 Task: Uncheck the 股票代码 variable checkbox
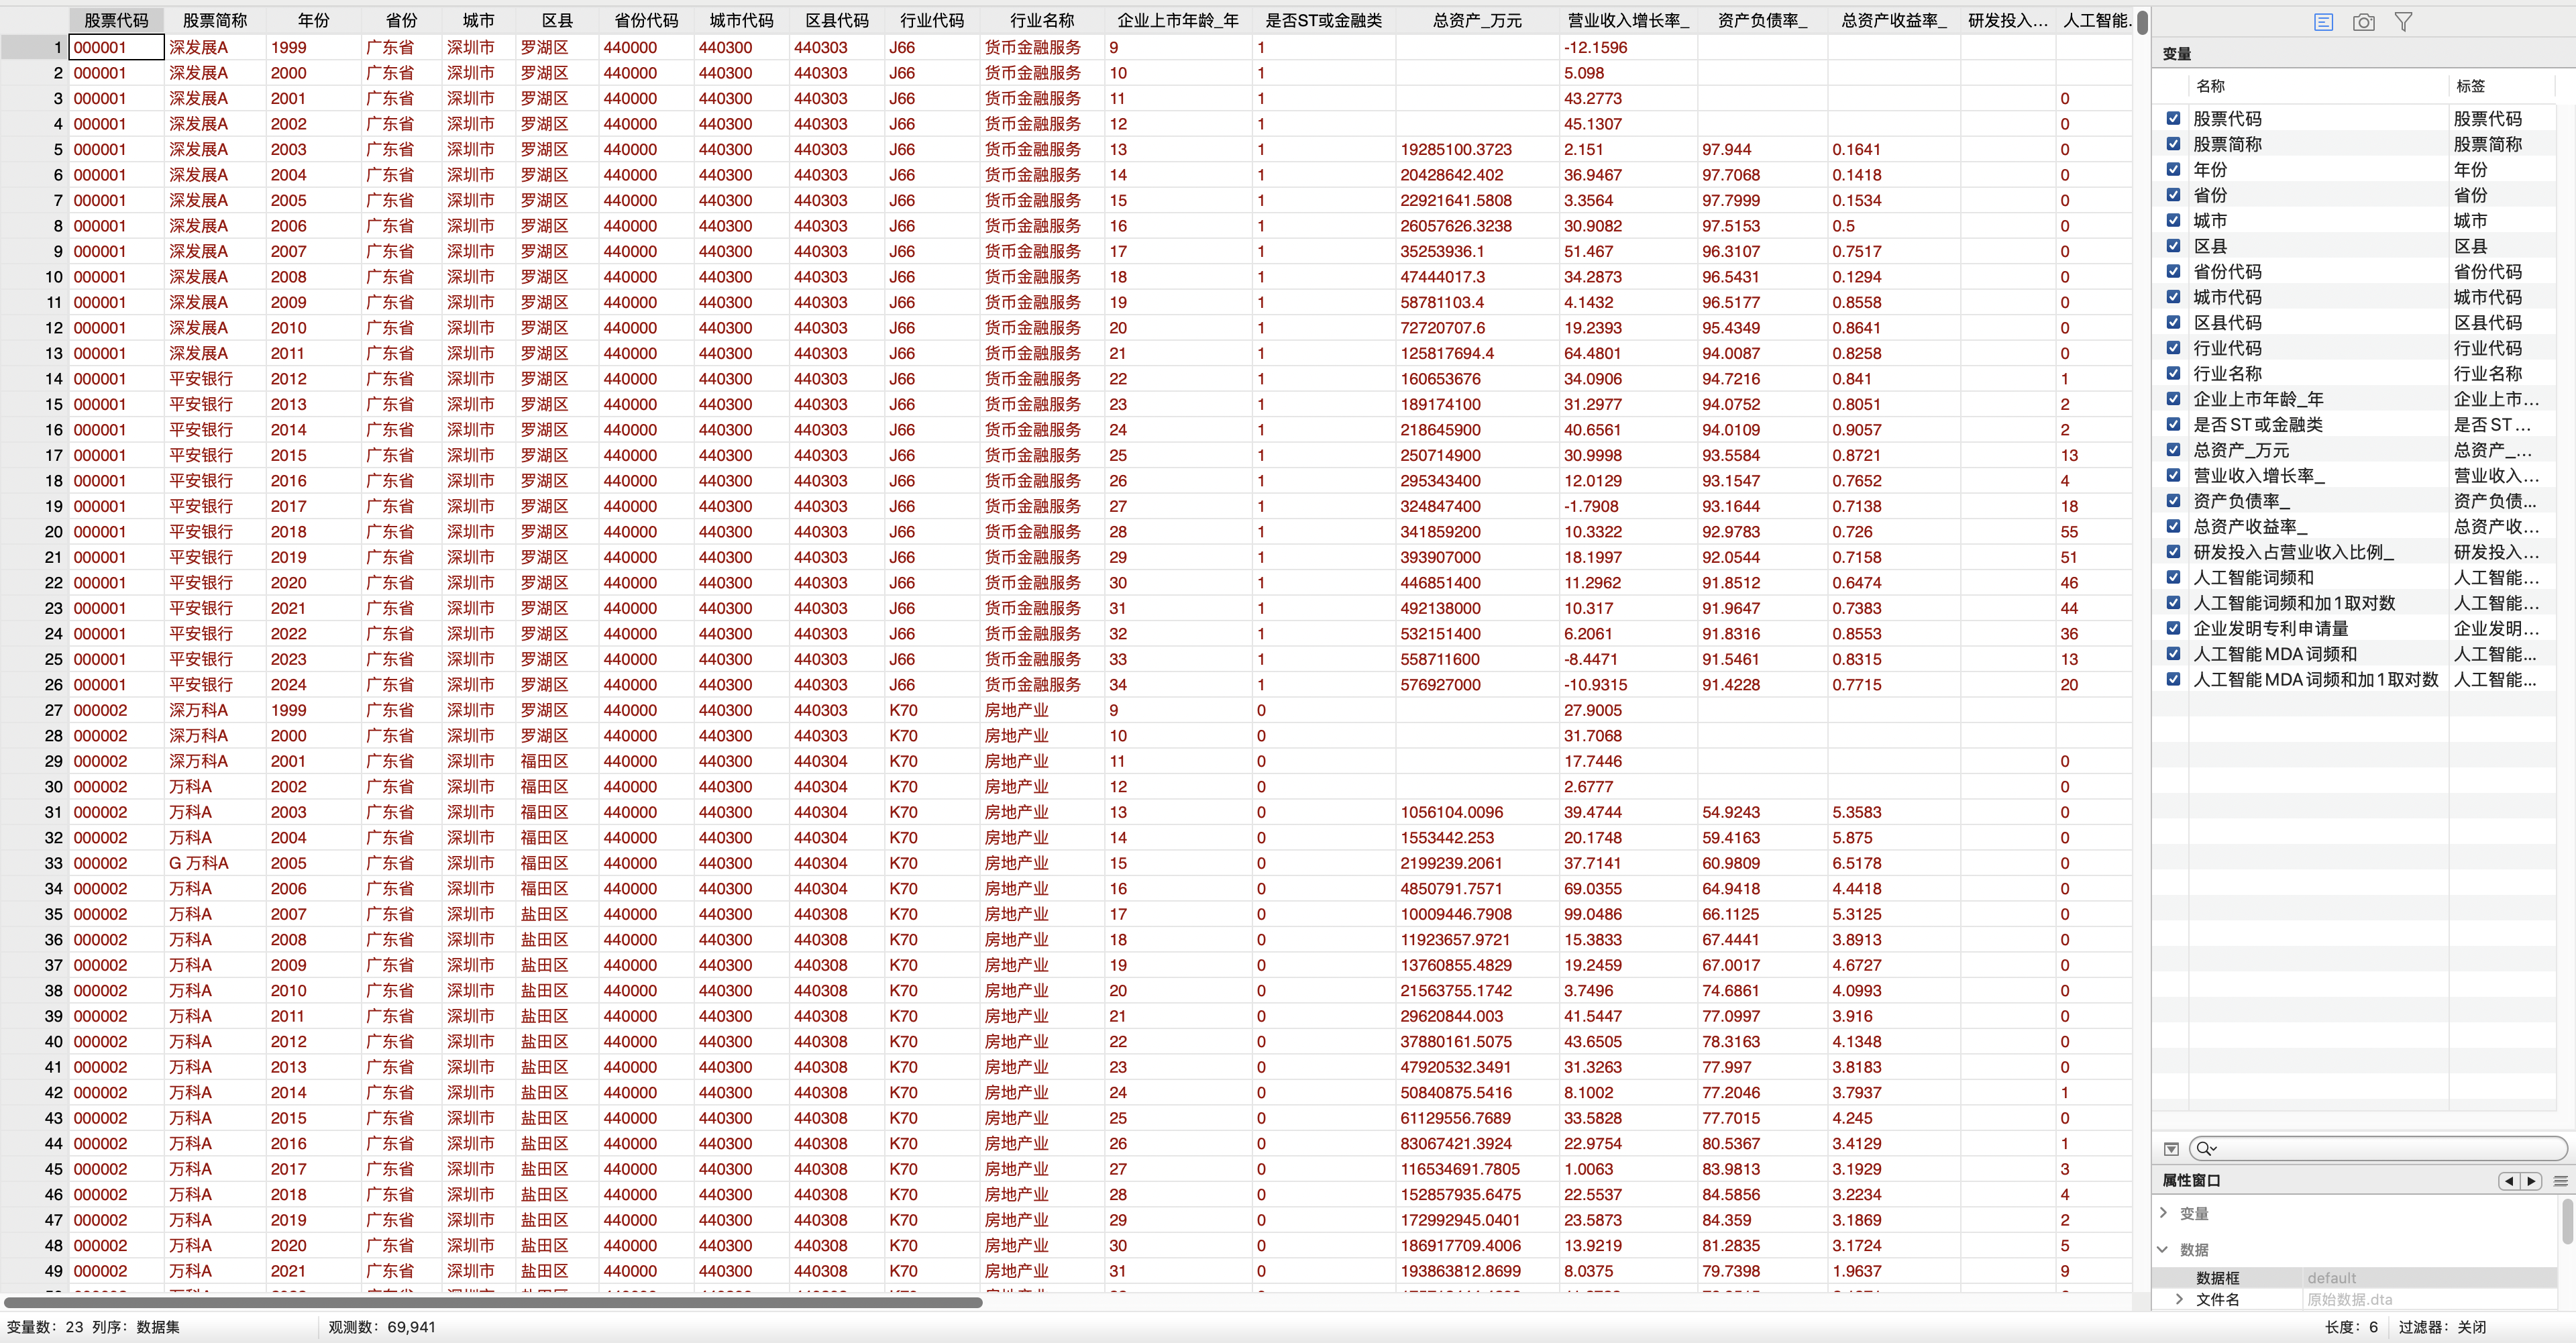pos(2173,118)
